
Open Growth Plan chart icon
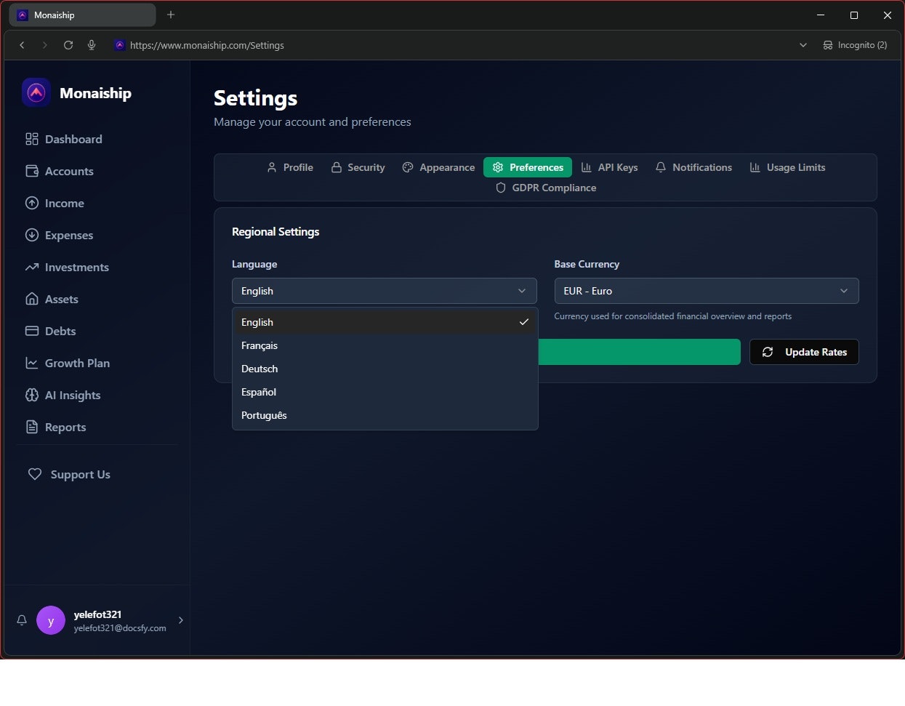click(x=32, y=363)
